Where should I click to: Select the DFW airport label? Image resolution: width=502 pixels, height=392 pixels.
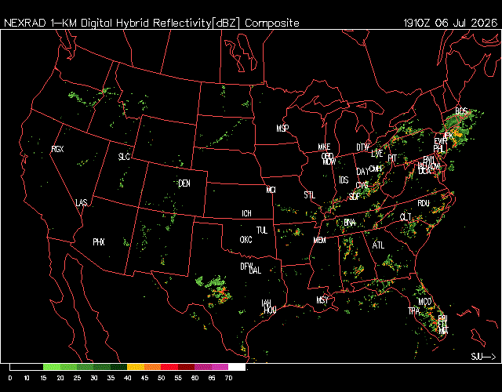pyautogui.click(x=246, y=267)
